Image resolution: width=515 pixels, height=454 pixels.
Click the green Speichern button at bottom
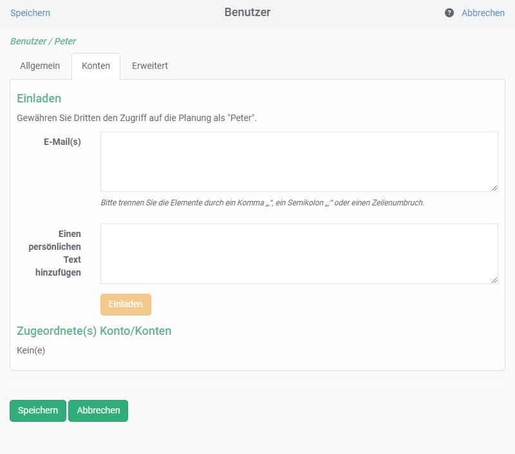[38, 410]
